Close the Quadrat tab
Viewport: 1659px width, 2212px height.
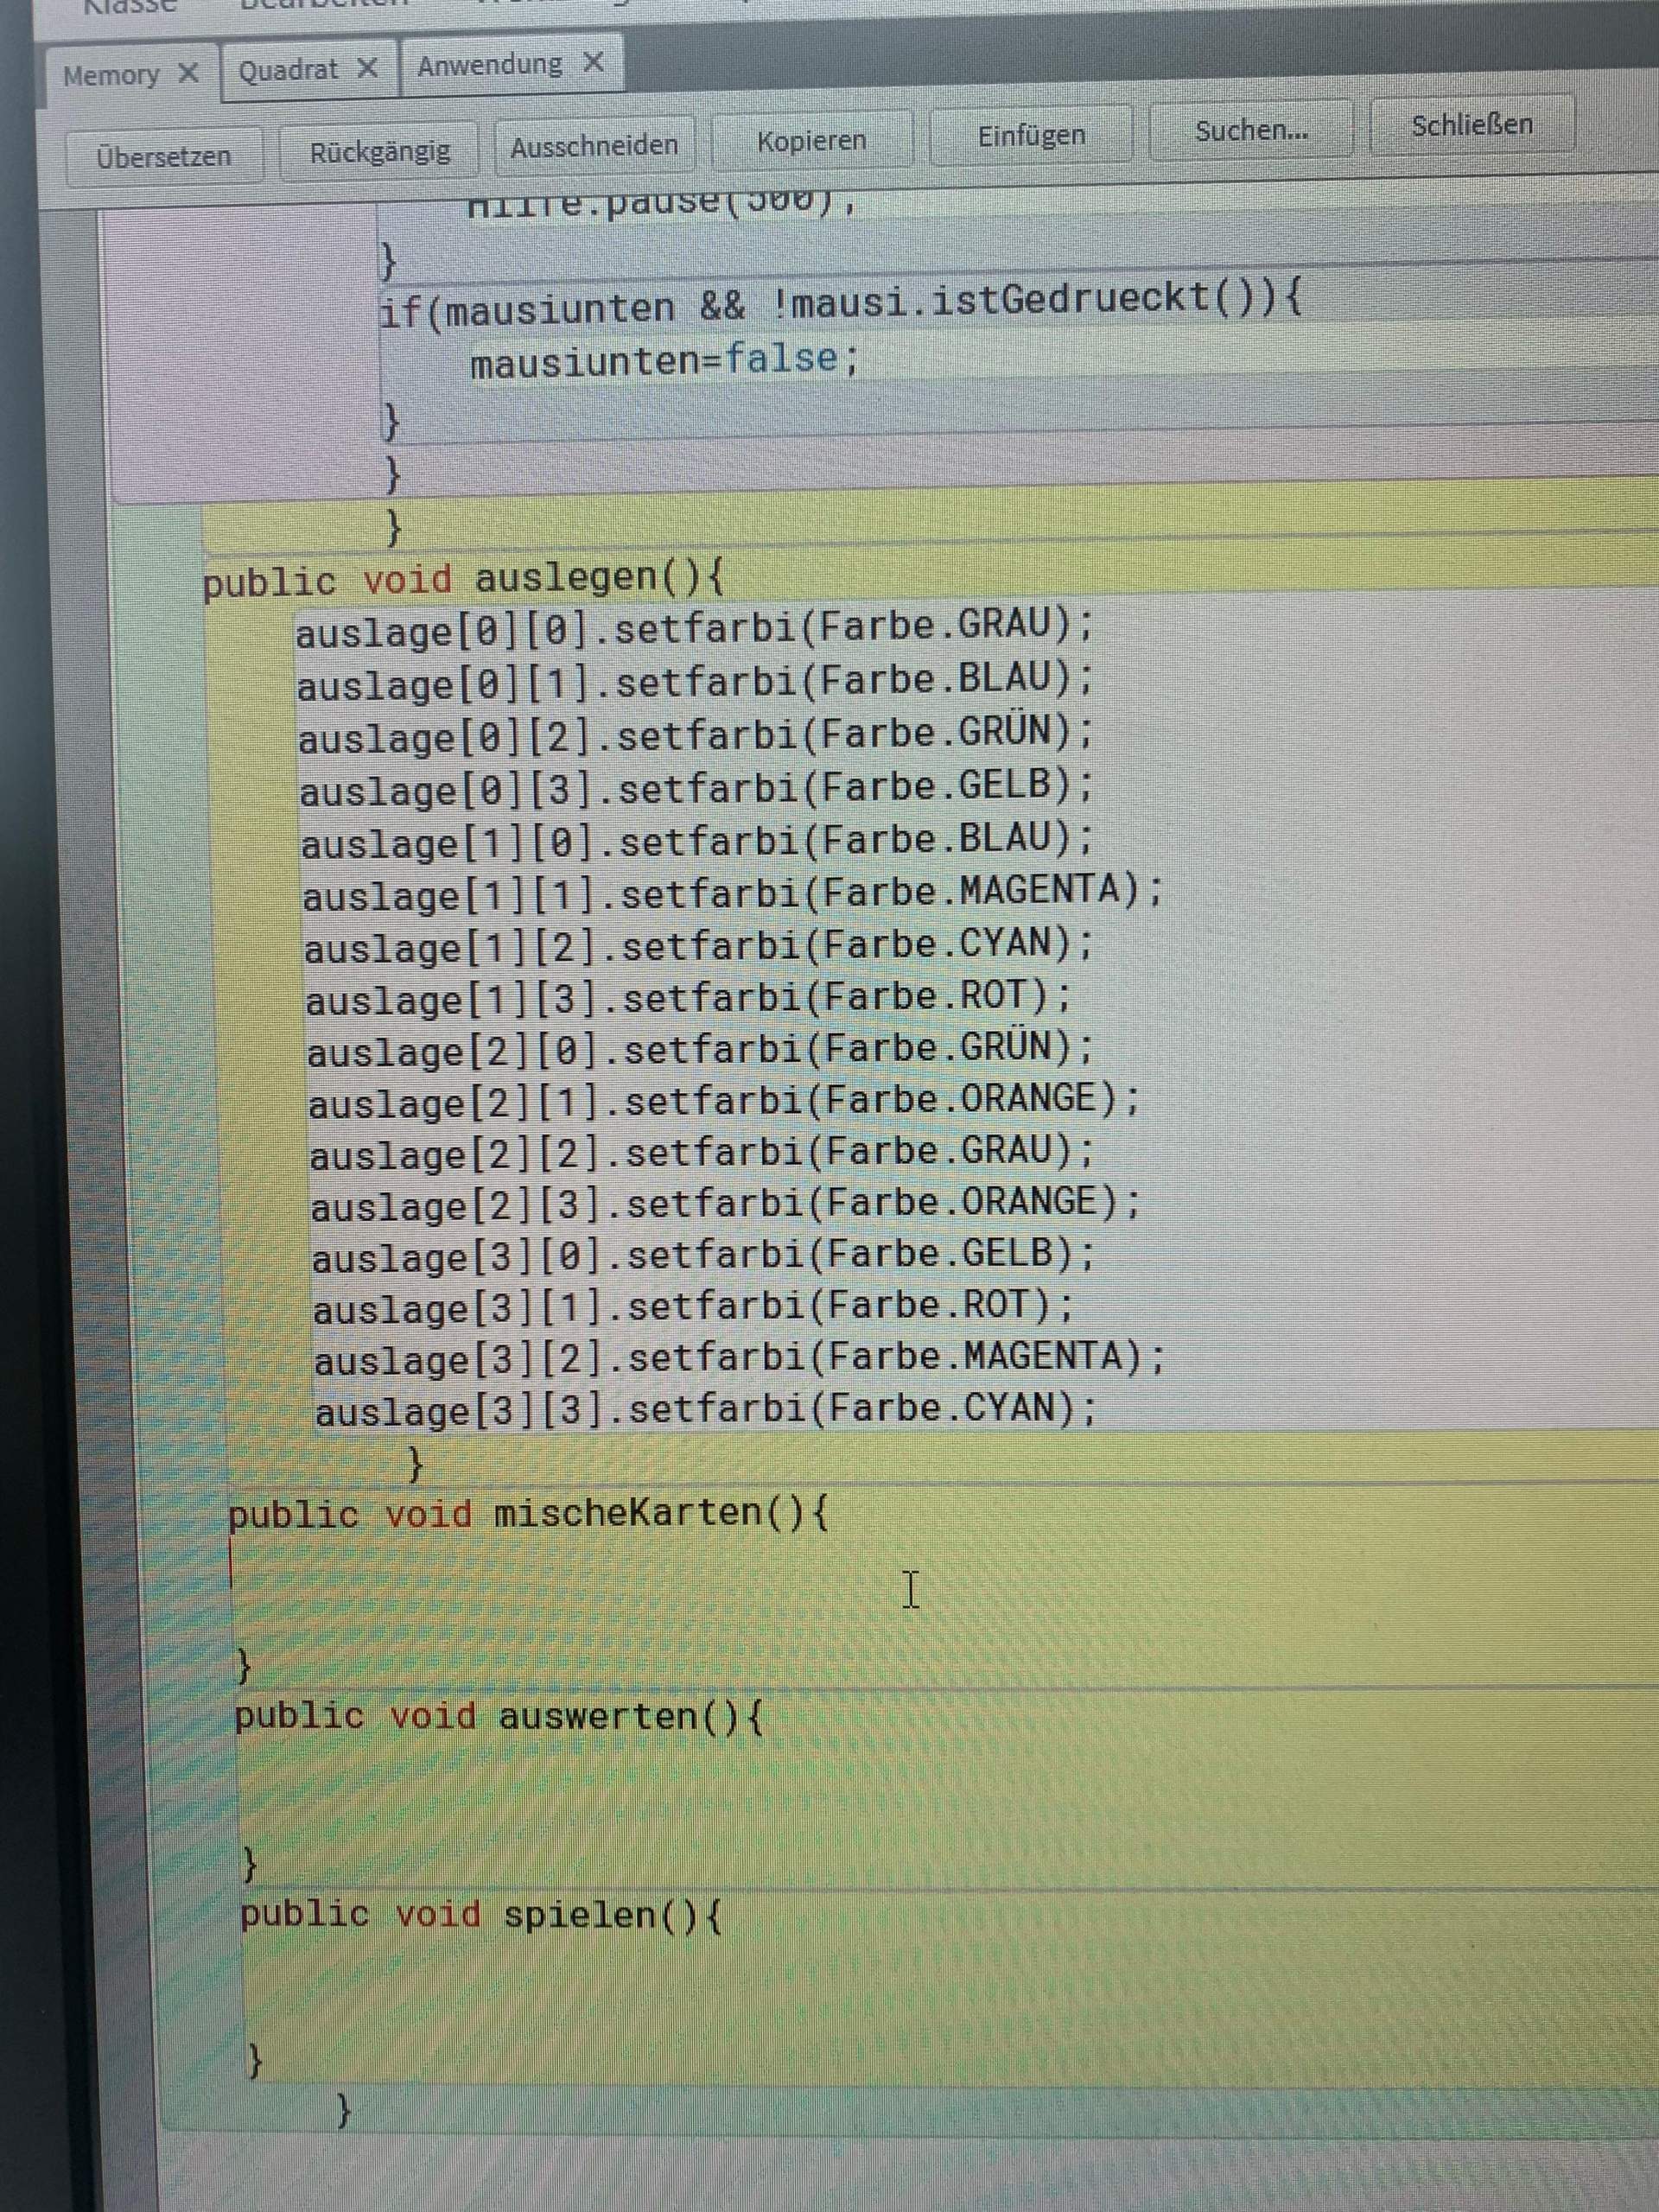point(367,69)
